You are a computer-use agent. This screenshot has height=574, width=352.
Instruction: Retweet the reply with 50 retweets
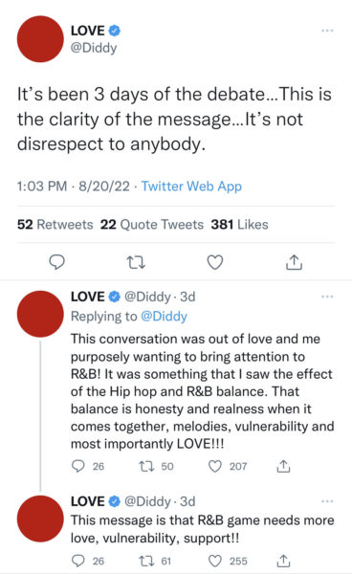tap(146, 466)
